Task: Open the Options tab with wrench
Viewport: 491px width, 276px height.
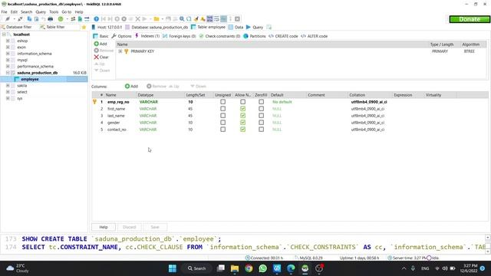Action: click(x=121, y=36)
